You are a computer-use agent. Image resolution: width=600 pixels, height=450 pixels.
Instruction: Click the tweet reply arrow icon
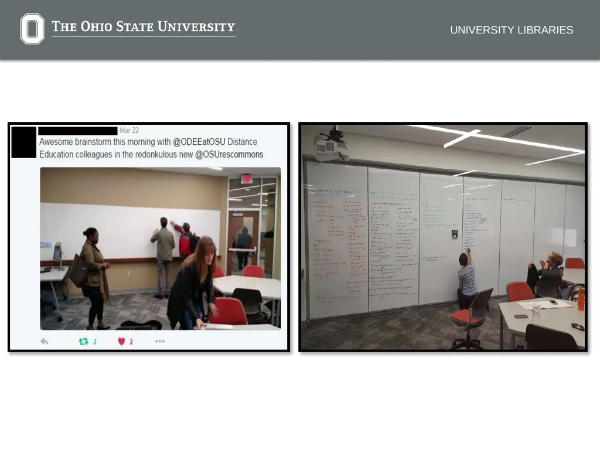(x=45, y=342)
